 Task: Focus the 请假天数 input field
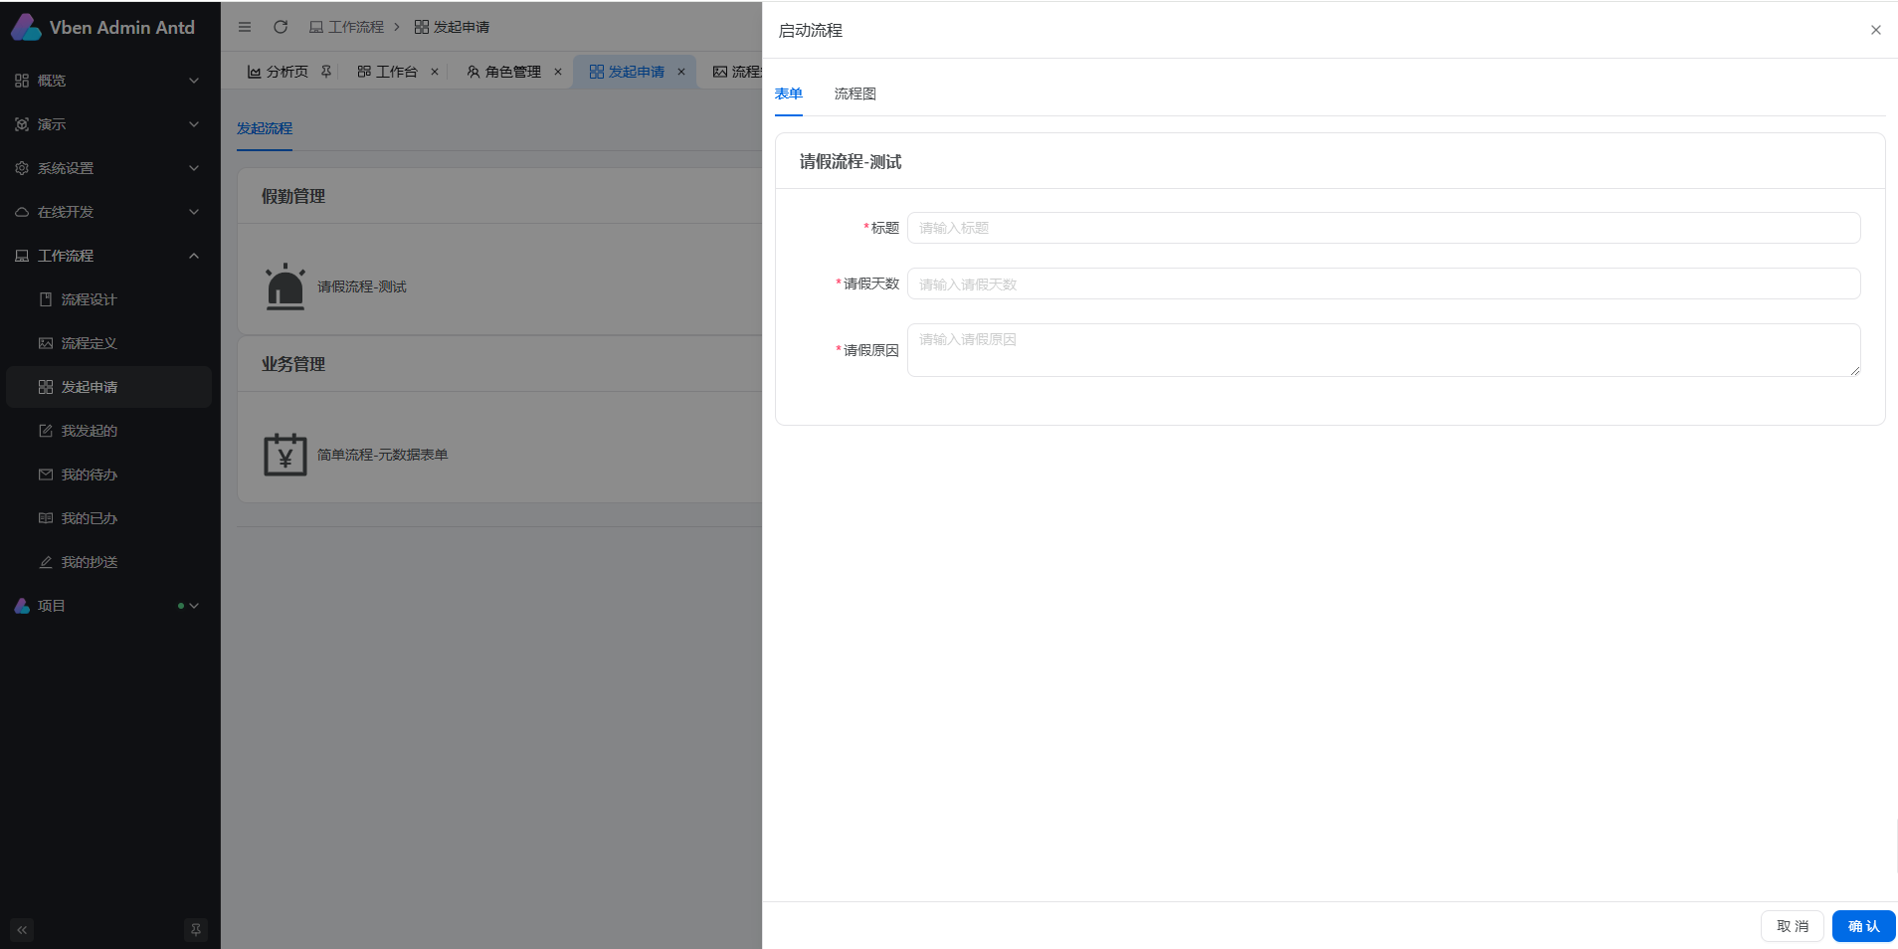pos(1384,284)
